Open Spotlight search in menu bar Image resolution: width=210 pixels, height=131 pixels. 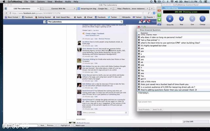[200, 2]
